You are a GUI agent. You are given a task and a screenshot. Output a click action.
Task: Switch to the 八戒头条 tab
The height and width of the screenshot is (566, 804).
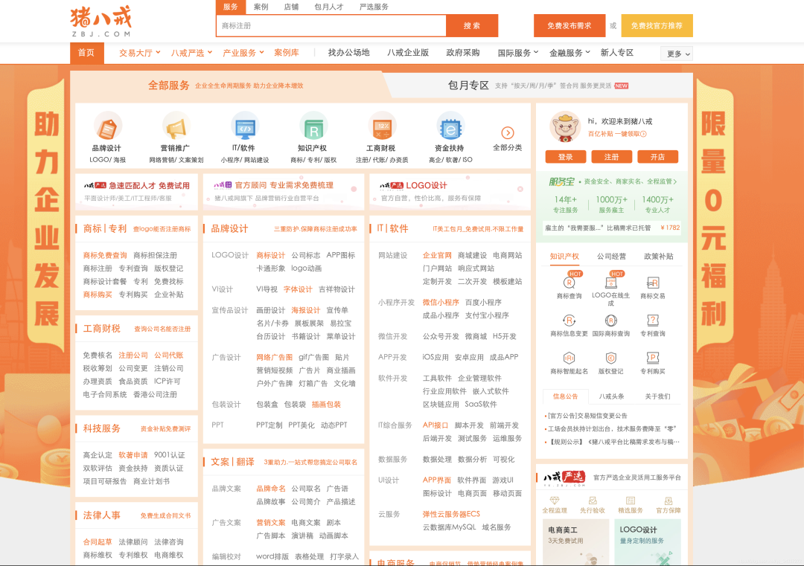611,396
